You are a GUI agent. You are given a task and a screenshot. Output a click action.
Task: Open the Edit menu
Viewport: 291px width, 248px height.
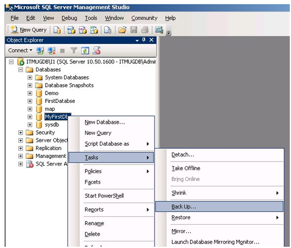tap(30, 18)
